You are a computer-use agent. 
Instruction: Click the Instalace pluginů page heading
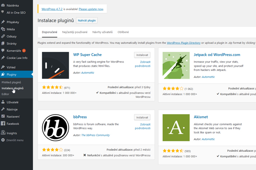55,20
